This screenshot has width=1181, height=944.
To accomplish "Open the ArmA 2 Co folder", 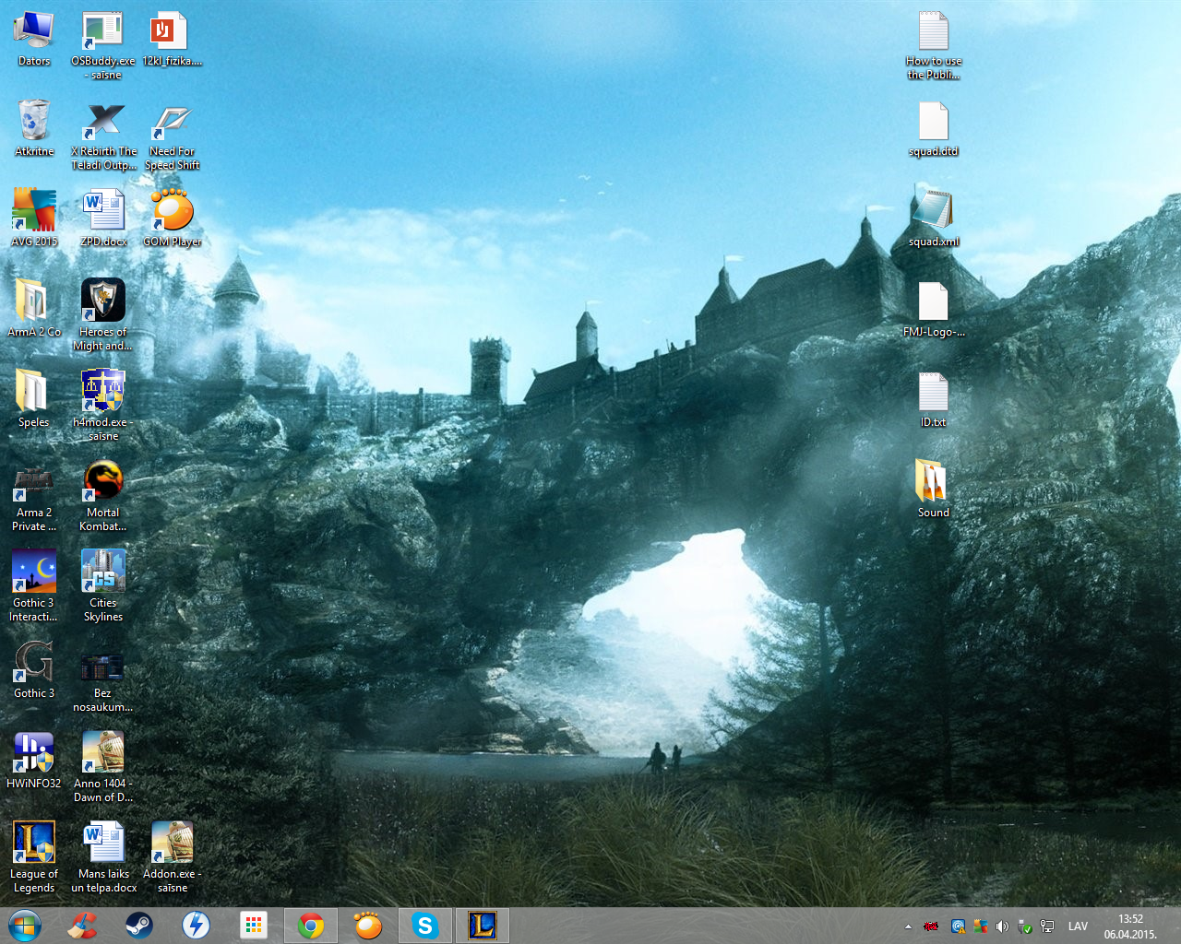I will coord(34,310).
